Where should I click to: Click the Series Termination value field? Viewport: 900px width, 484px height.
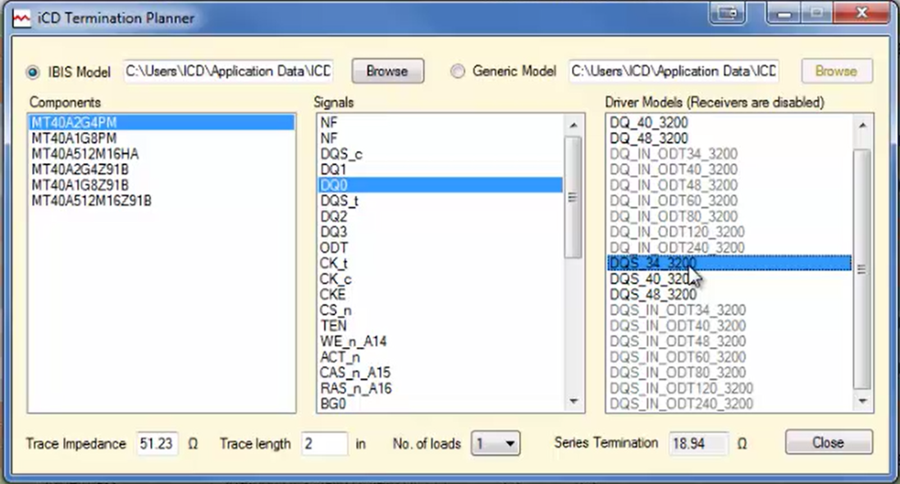point(698,443)
